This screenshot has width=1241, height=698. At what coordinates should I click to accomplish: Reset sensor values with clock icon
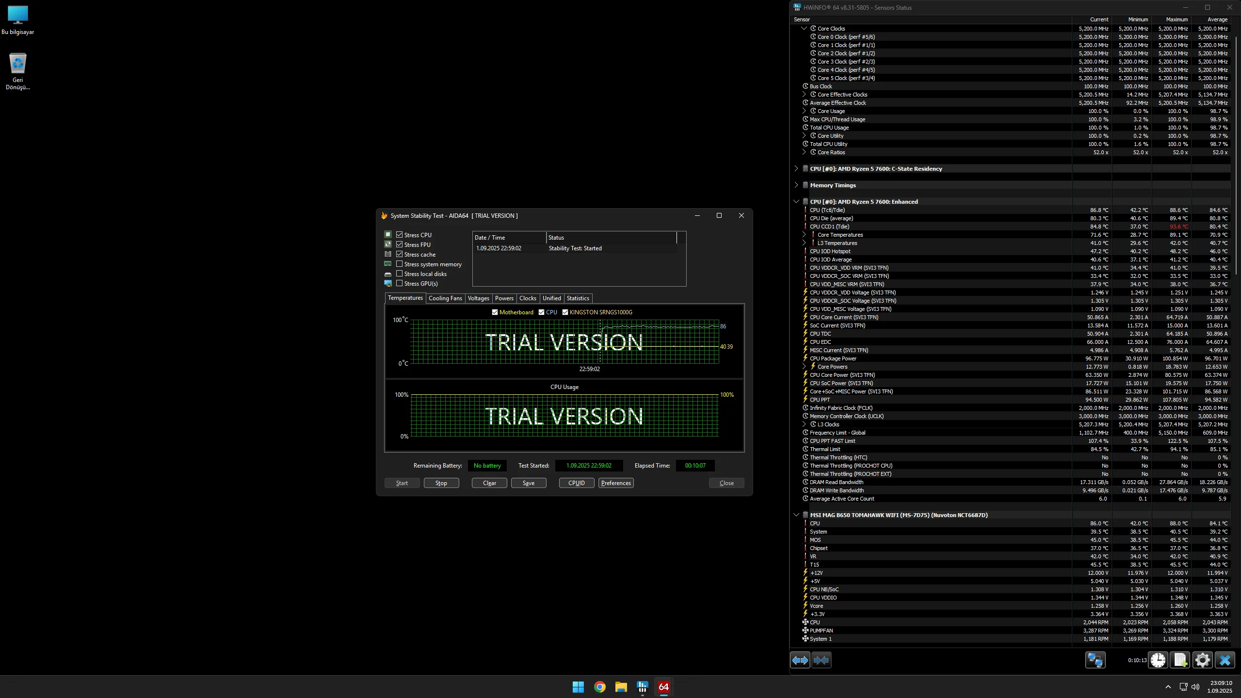1158,660
